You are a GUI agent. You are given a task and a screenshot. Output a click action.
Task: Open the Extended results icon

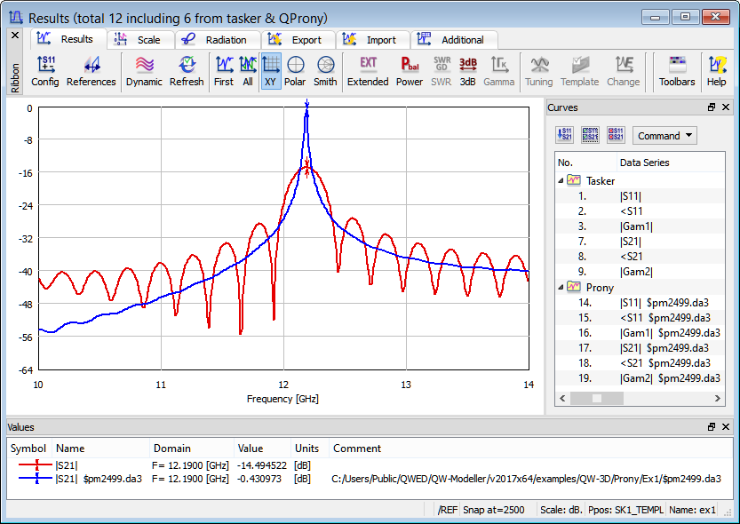368,71
